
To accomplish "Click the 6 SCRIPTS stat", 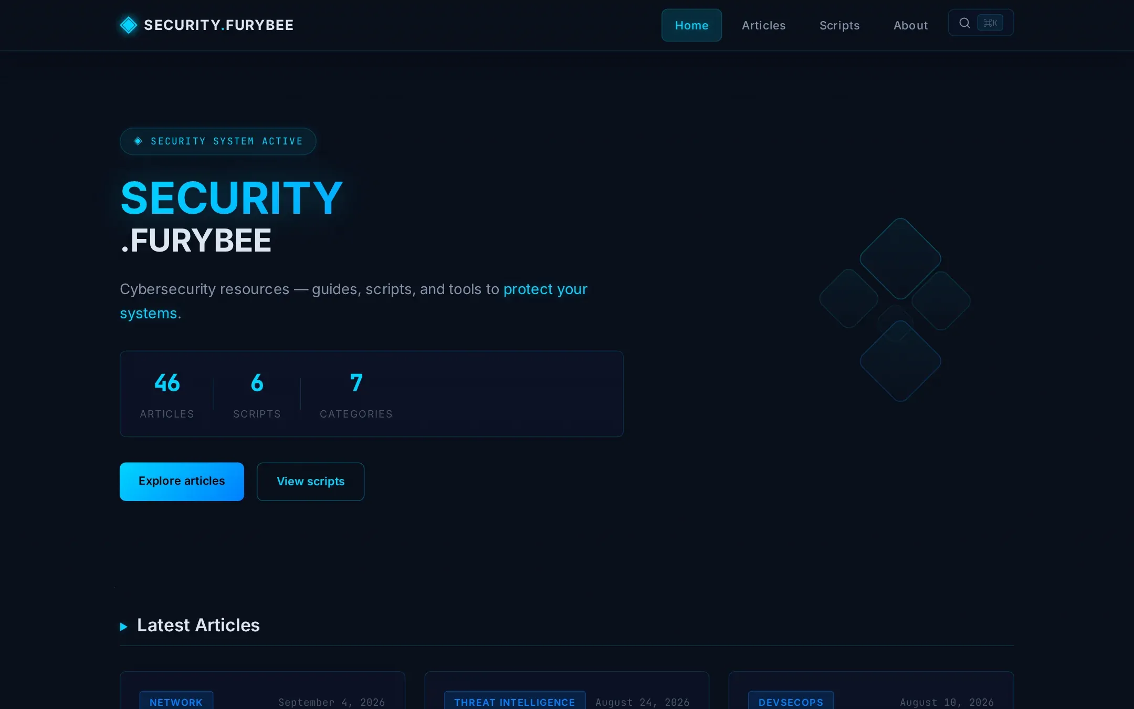I will (x=257, y=394).
